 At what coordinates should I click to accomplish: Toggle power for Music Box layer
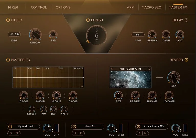74,126
